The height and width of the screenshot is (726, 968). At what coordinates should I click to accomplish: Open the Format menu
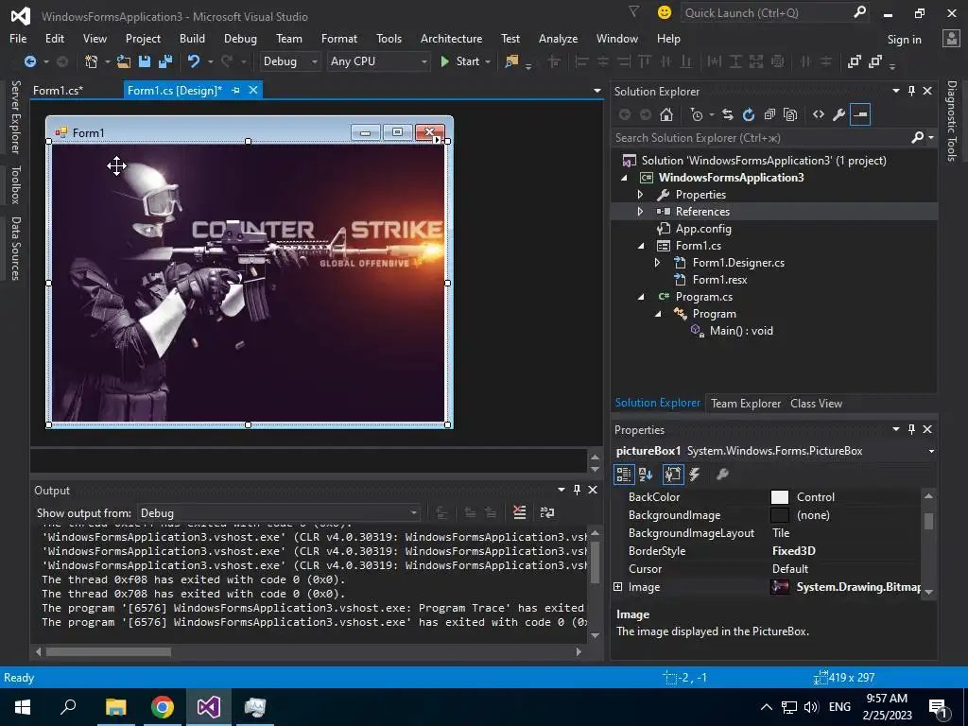(339, 38)
